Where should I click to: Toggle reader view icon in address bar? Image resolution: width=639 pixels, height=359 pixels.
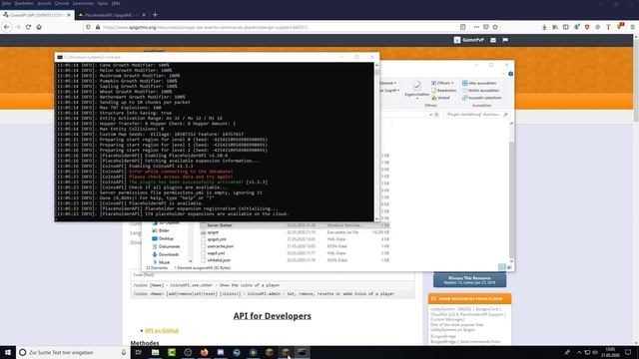(463, 27)
